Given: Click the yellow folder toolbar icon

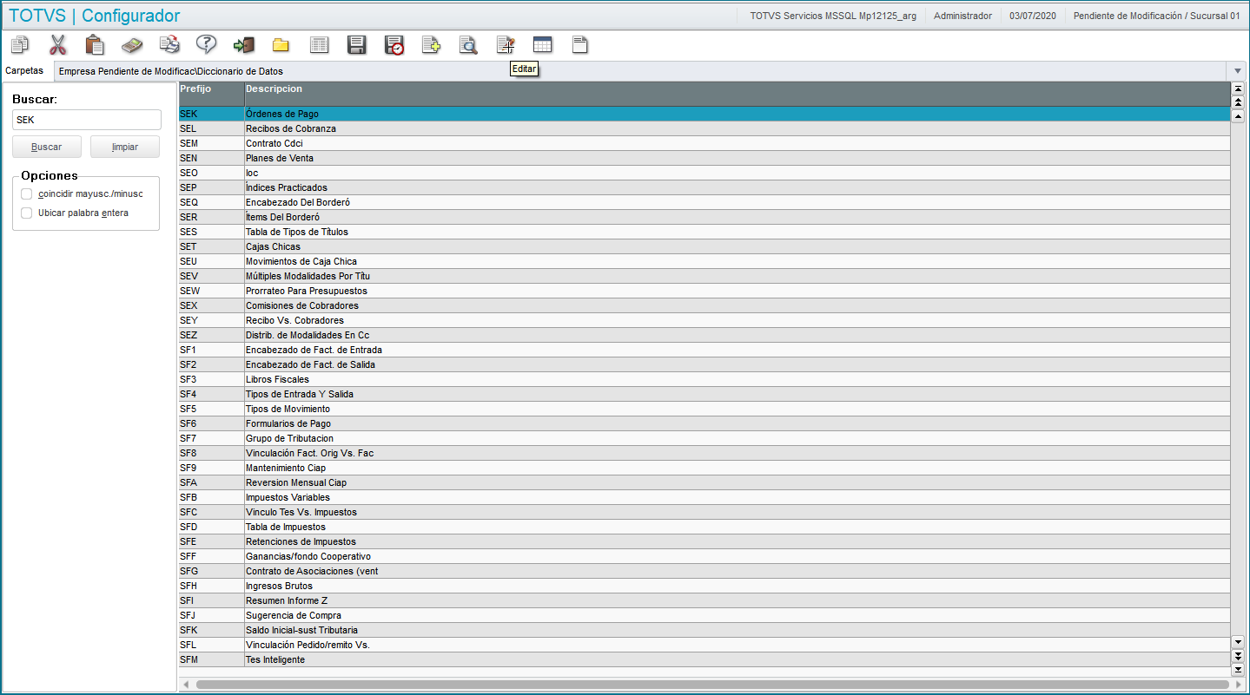Looking at the screenshot, I should (281, 45).
